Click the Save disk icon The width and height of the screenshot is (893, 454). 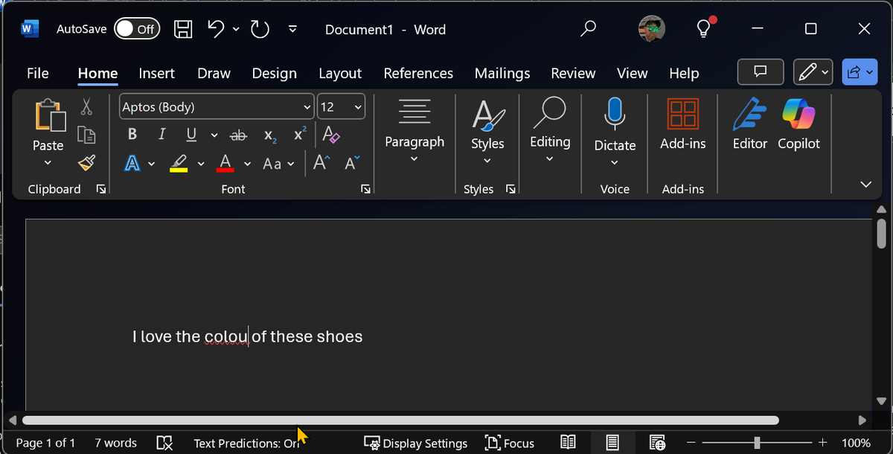(x=183, y=29)
